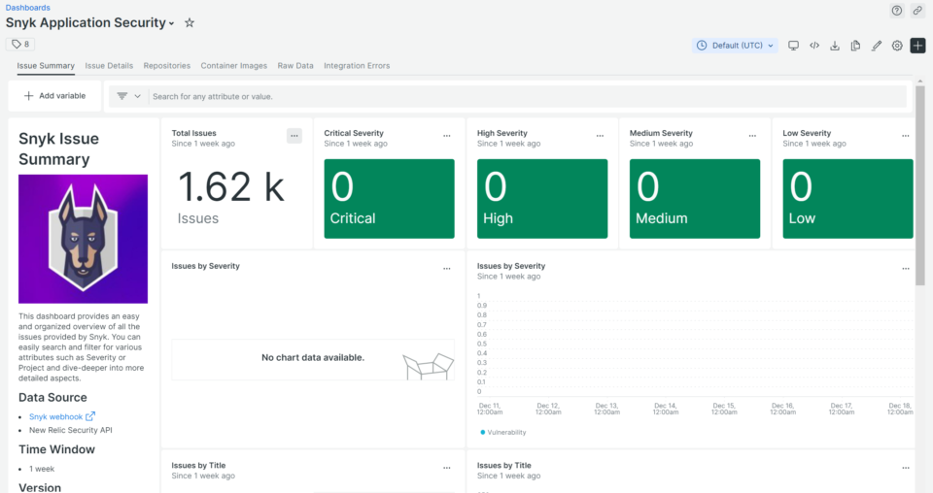Click the Add variable button
933x493 pixels.
pos(54,96)
